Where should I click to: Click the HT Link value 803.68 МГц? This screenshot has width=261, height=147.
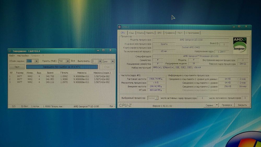[x=156, y=90]
